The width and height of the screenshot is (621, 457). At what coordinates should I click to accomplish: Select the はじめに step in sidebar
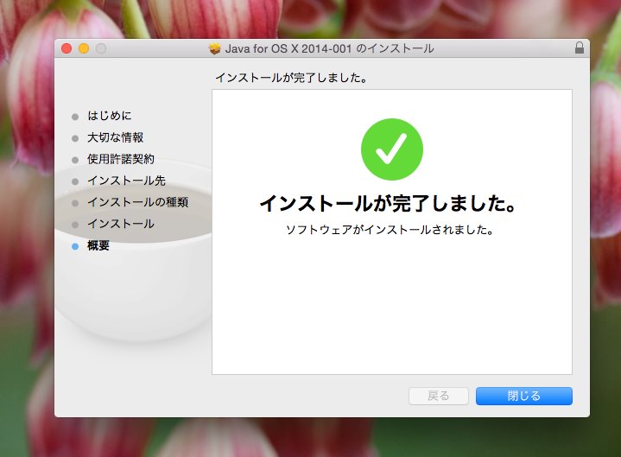pos(110,116)
